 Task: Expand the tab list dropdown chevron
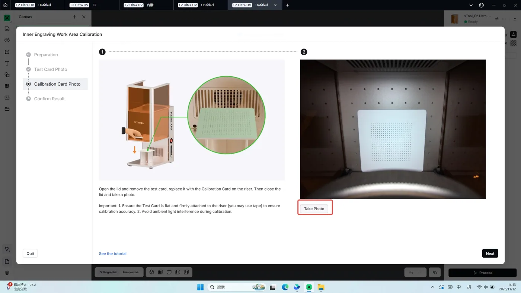(x=471, y=5)
